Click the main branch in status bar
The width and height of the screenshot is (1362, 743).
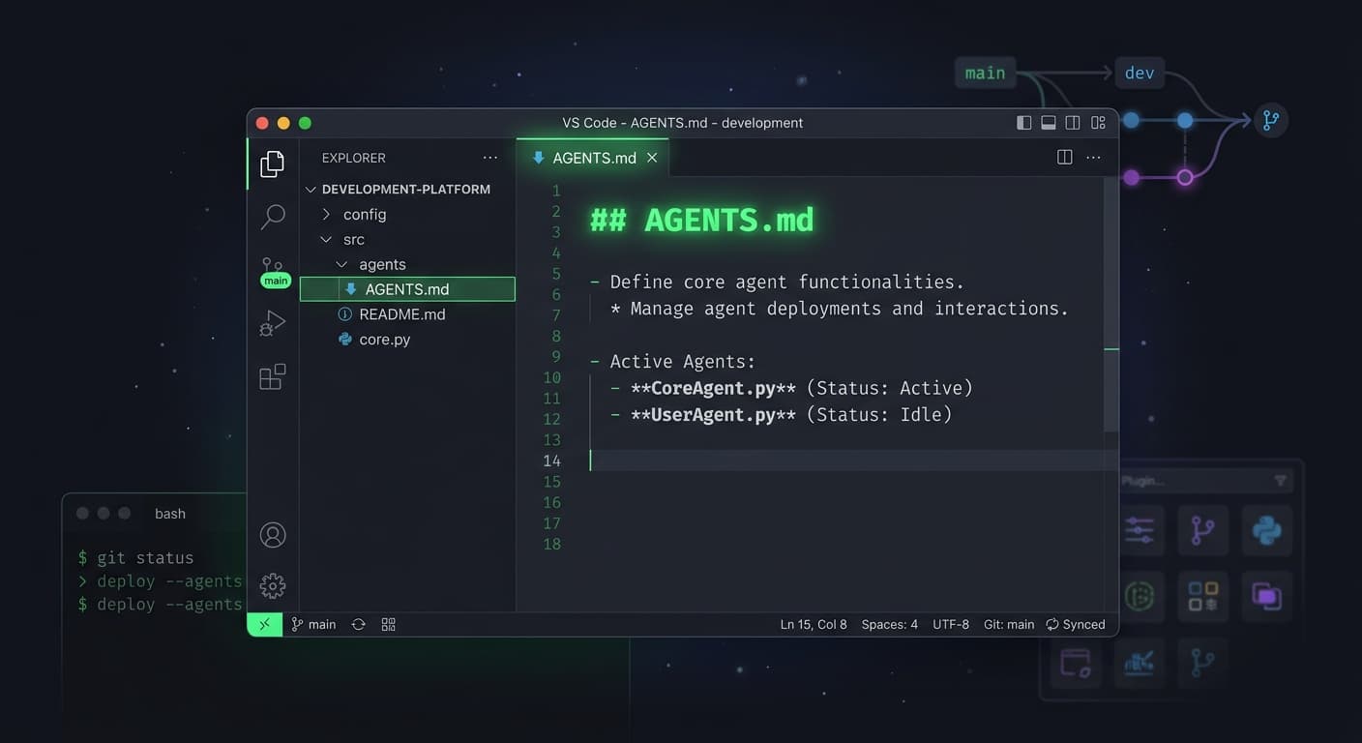click(x=313, y=624)
